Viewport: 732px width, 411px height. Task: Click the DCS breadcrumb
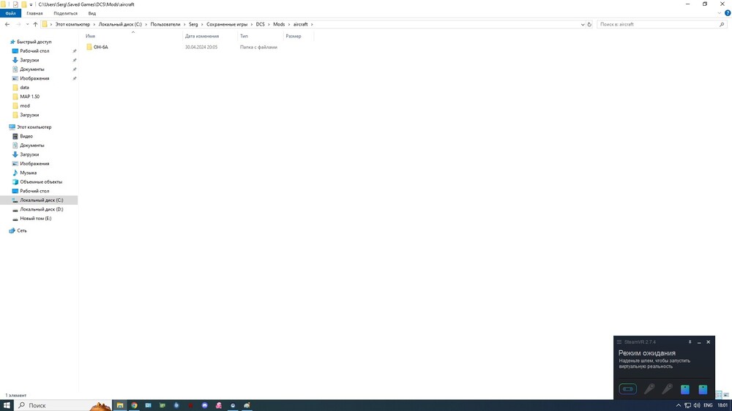260,24
